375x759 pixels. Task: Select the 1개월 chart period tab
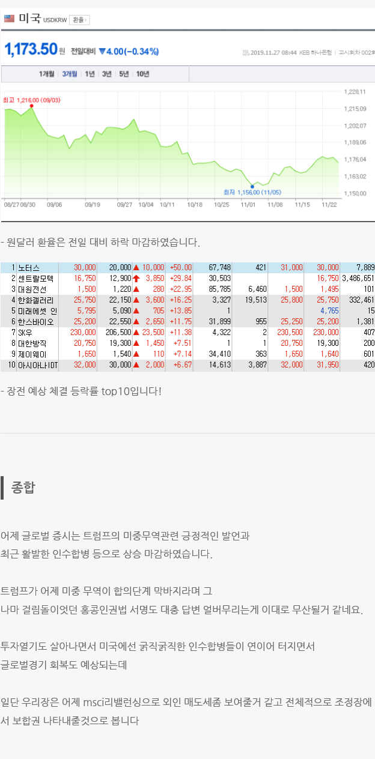click(x=47, y=74)
